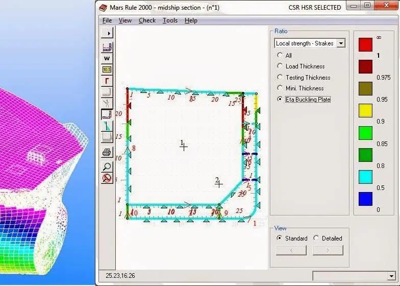Image resolution: width=400 pixels, height=286 pixels.
Task: Click the dark red side strake at top left
Action: click(128, 106)
